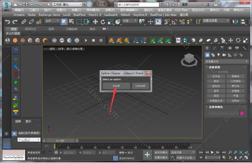Click the Undo arrow in main toolbar
Viewport: 252px width, 163px height.
7,22
